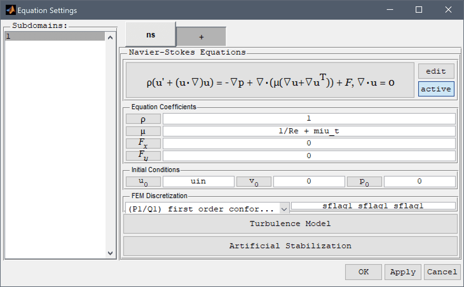
Task: Edit the Fx force value field
Action: (x=309, y=143)
